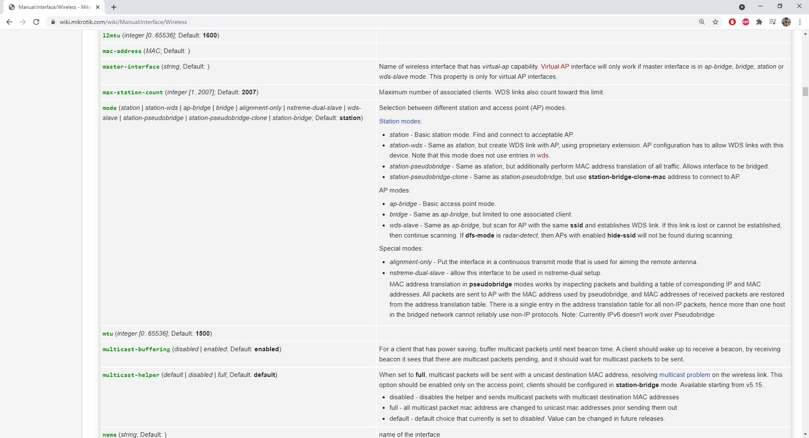This screenshot has width=809, height=438.
Task: Click the nstreme-dual-slave list item text
Action: tap(496, 273)
